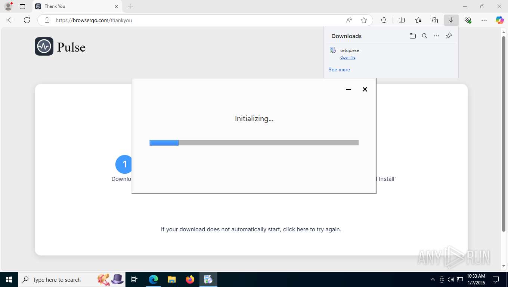Show hidden system tray icons
The height and width of the screenshot is (287, 508).
pyautogui.click(x=433, y=280)
